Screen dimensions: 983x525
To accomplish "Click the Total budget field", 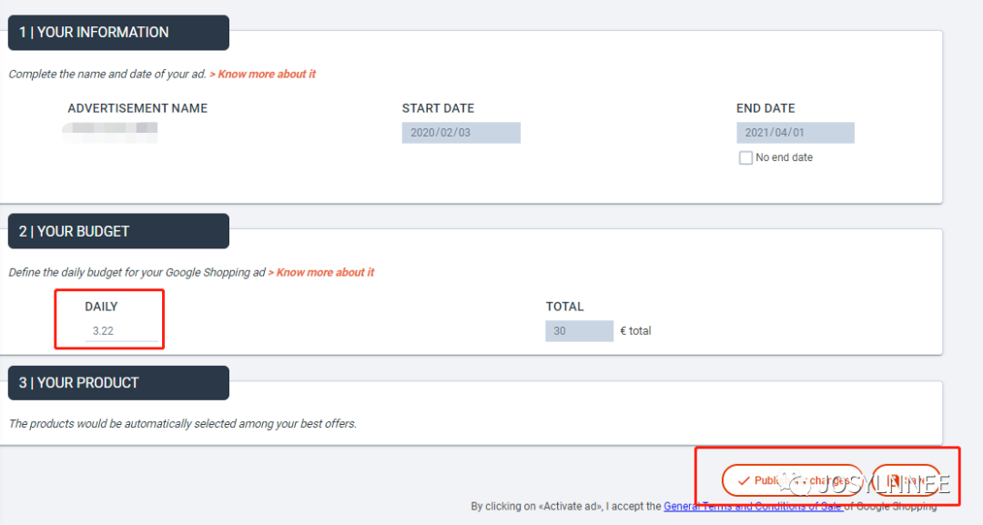I will (579, 331).
